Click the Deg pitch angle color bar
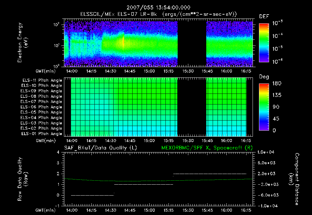The width and height of the screenshot is (312, 215). (264, 107)
